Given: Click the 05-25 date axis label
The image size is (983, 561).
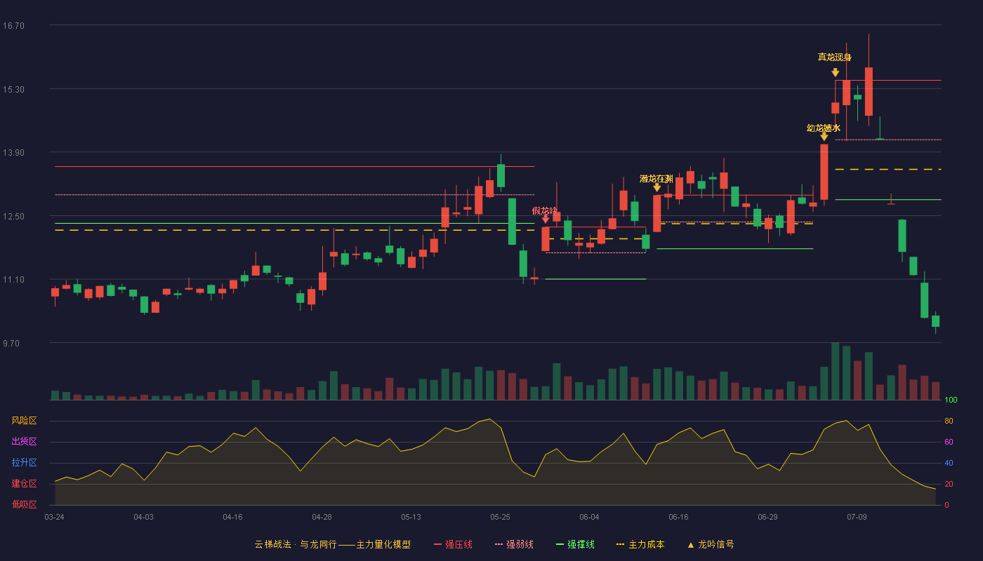Looking at the screenshot, I should [x=500, y=517].
